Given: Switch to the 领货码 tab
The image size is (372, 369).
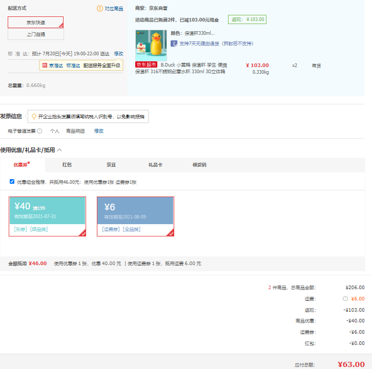Looking at the screenshot, I should click(199, 165).
